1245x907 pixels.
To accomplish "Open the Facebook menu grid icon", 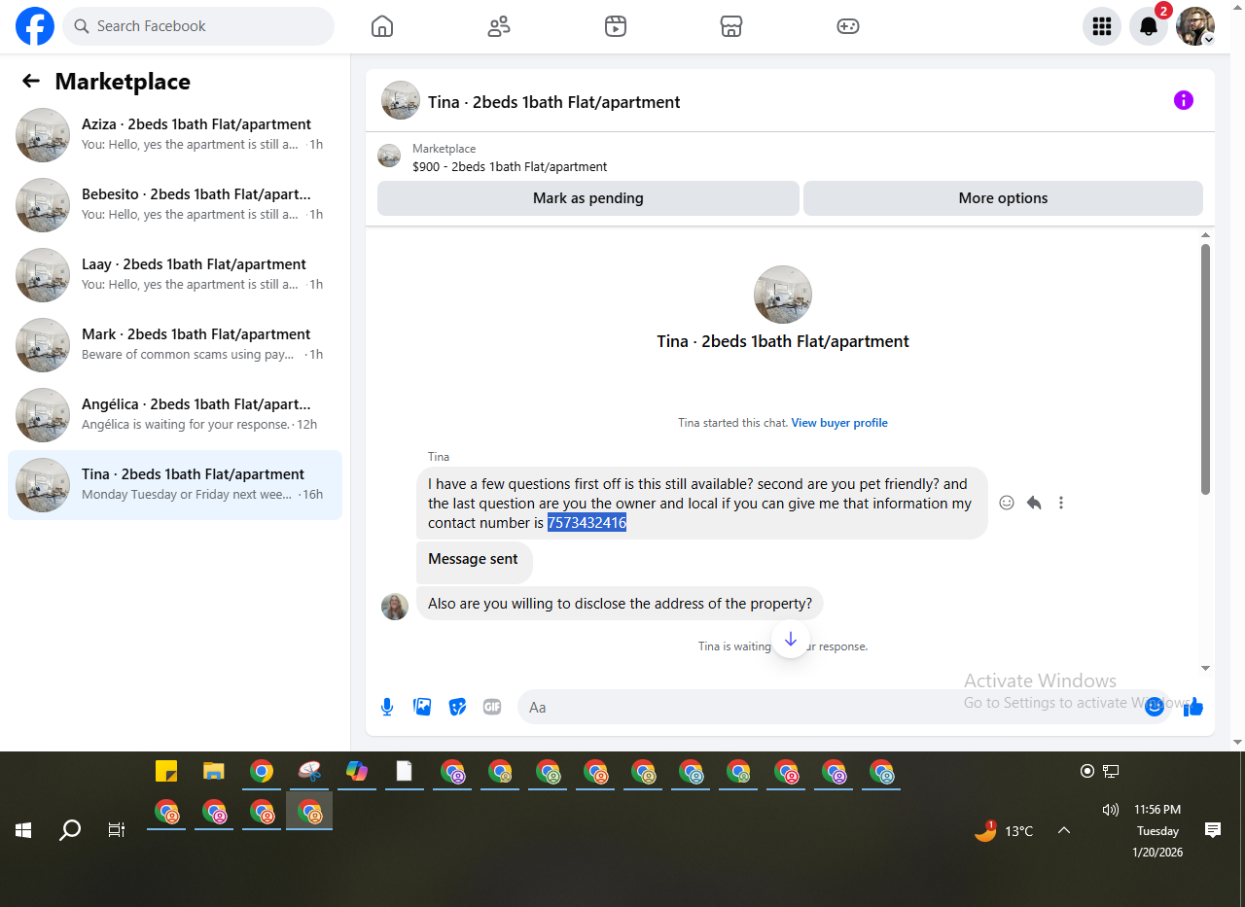I will pos(1102,26).
